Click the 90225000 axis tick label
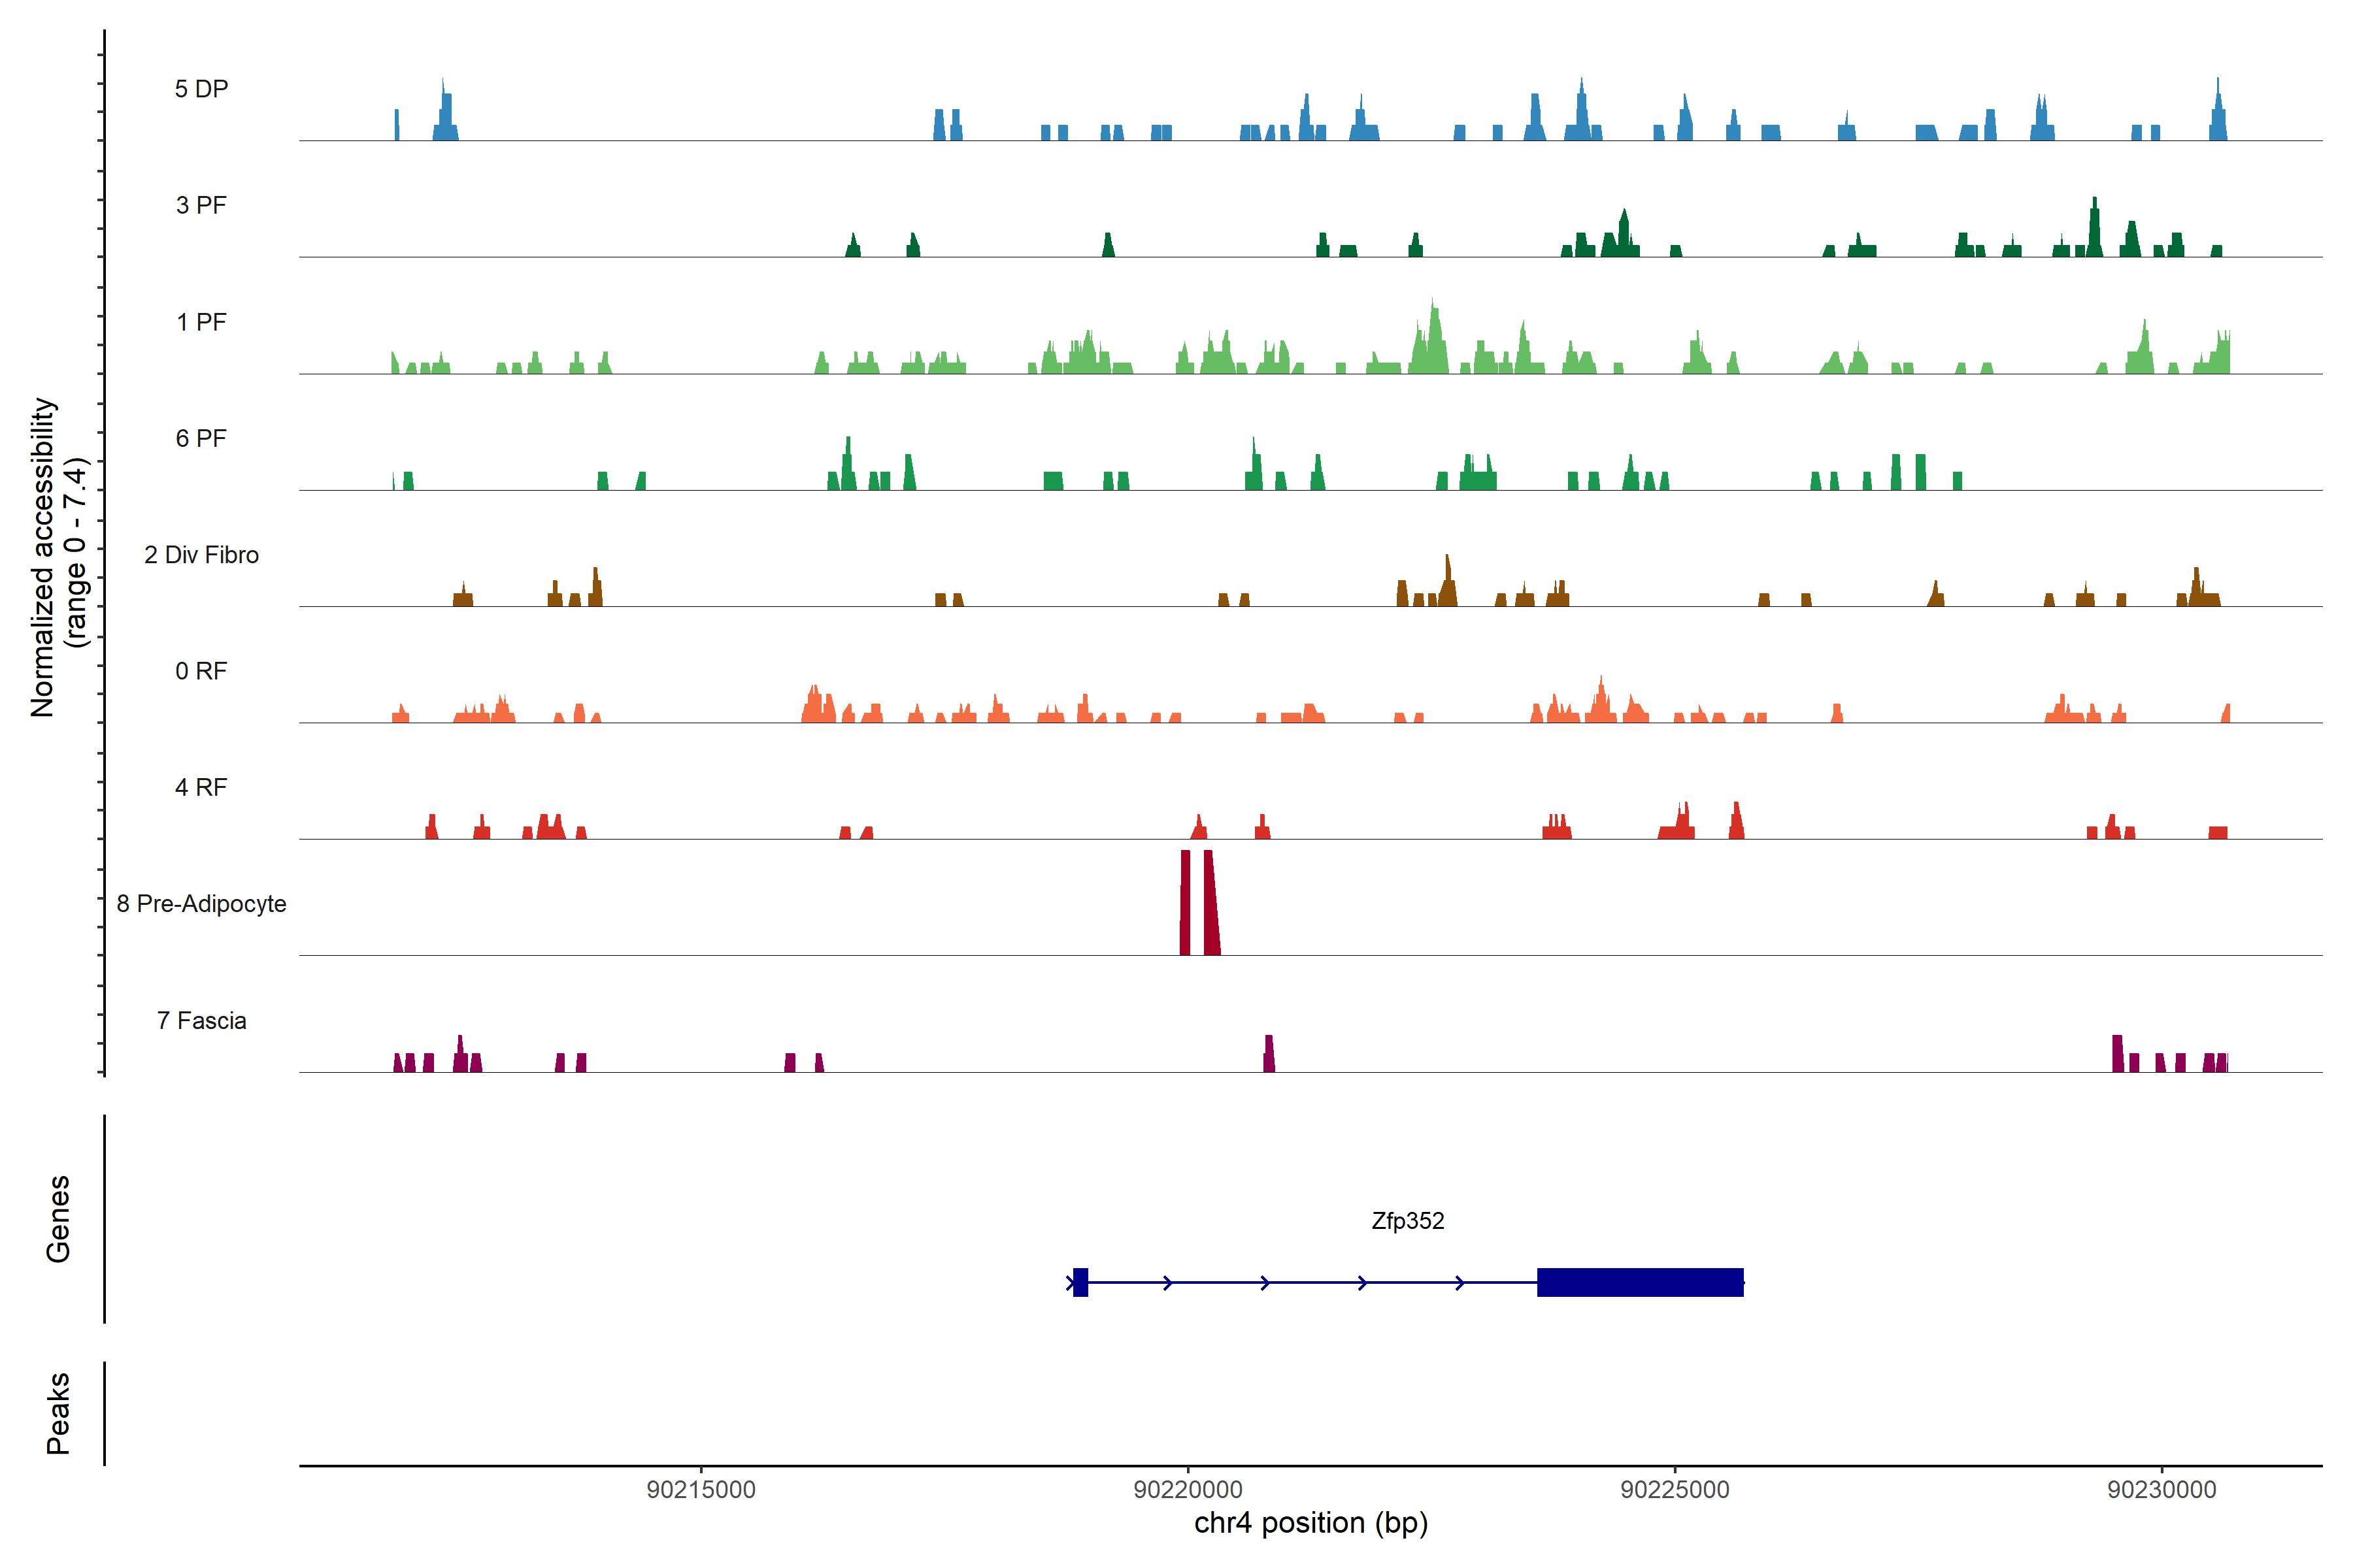The height and width of the screenshot is (1568, 2353). (1675, 1490)
